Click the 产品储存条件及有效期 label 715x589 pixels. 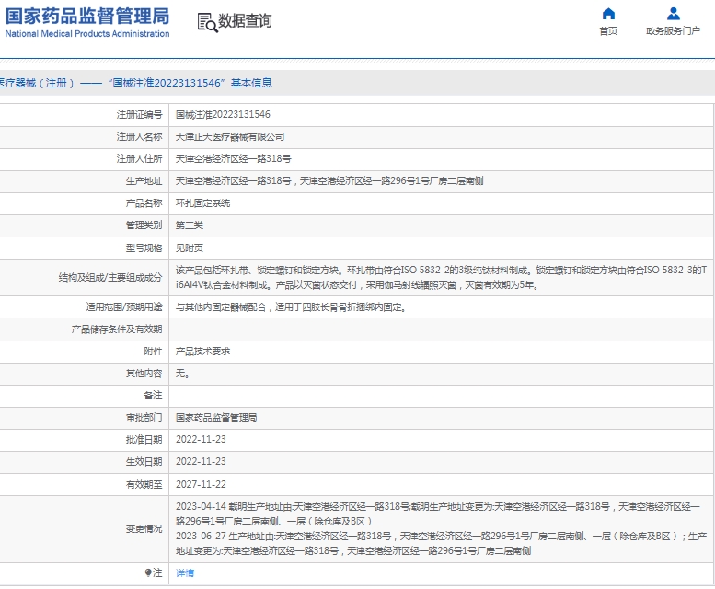117,329
